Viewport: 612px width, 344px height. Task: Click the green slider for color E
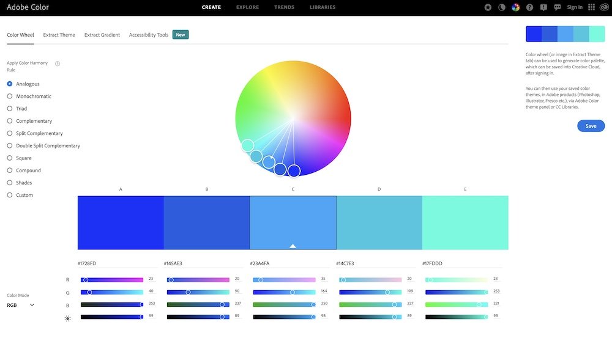[457, 292]
